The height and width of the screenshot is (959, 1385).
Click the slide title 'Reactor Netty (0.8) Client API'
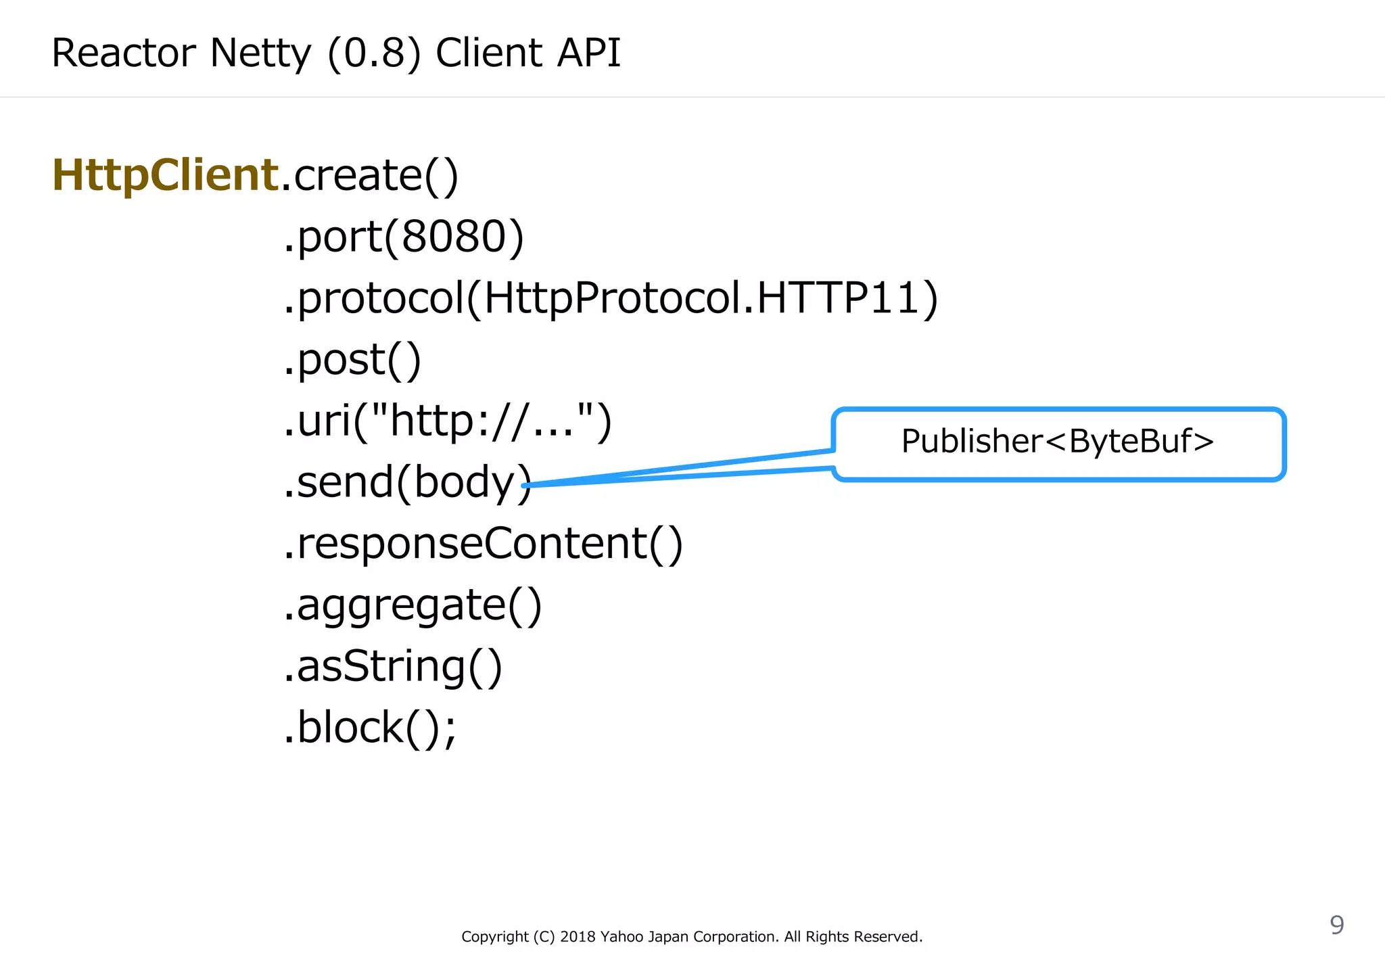335,53
